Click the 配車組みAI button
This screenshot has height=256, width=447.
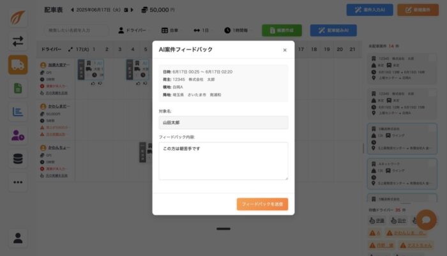(x=333, y=30)
